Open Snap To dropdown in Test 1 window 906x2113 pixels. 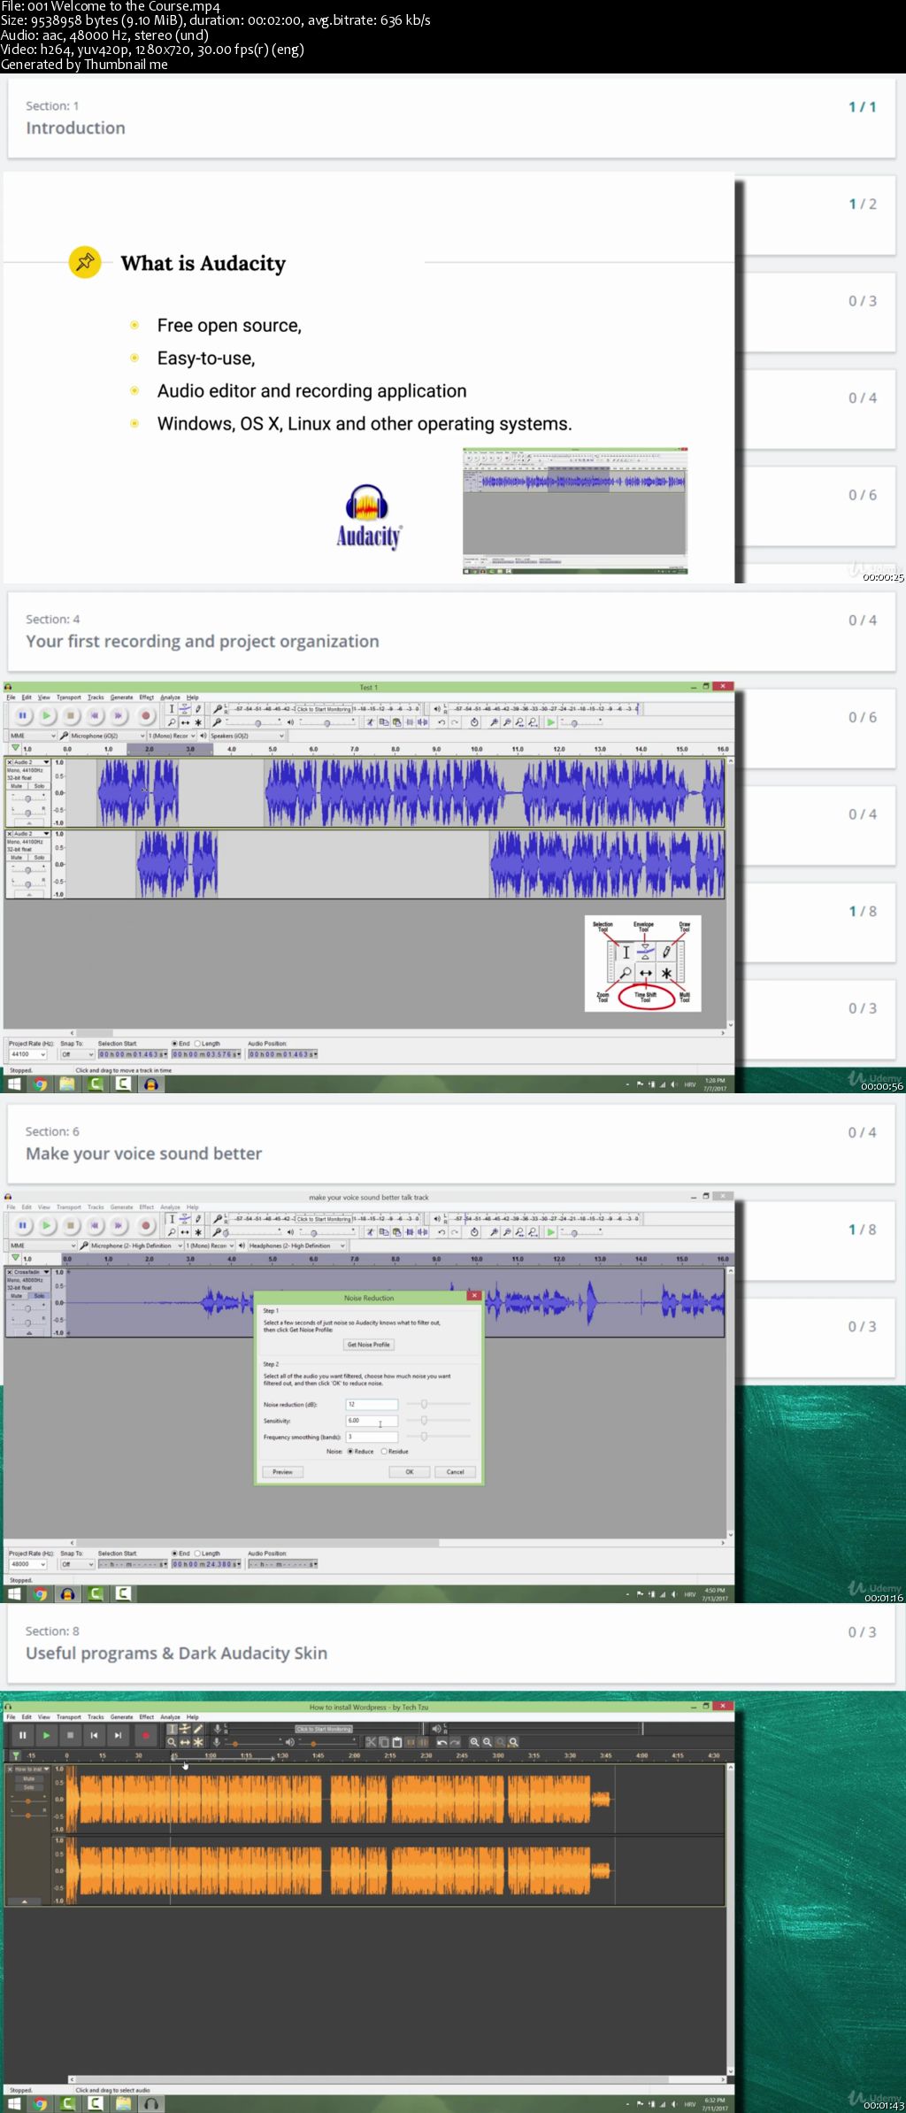pyautogui.click(x=76, y=1054)
